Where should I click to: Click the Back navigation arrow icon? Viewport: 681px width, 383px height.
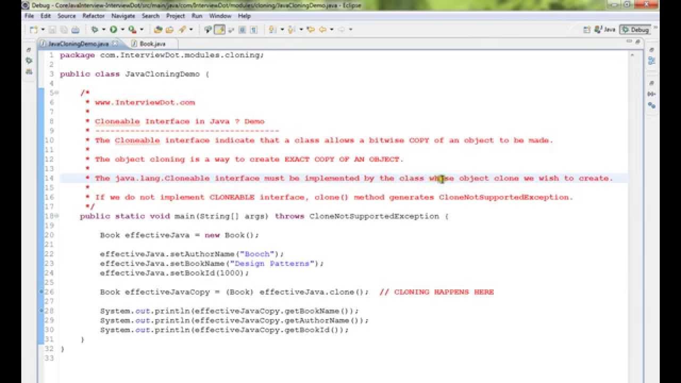322,30
